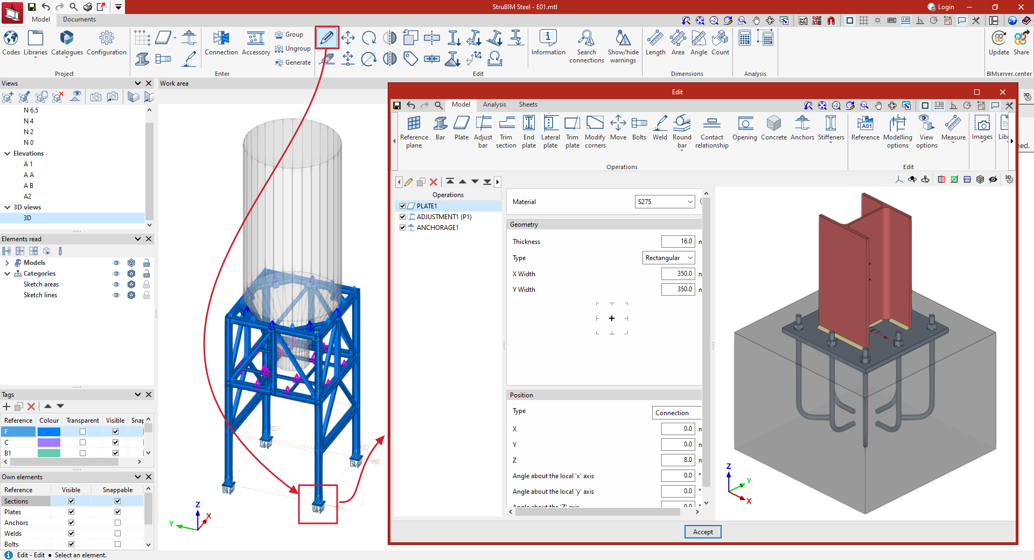1034x560 pixels.
Task: Switch to the Sheets tab
Action: click(528, 104)
